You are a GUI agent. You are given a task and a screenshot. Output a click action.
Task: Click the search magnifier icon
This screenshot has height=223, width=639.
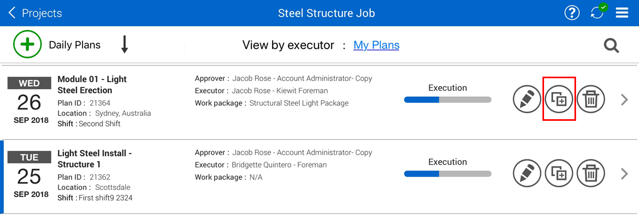[611, 46]
